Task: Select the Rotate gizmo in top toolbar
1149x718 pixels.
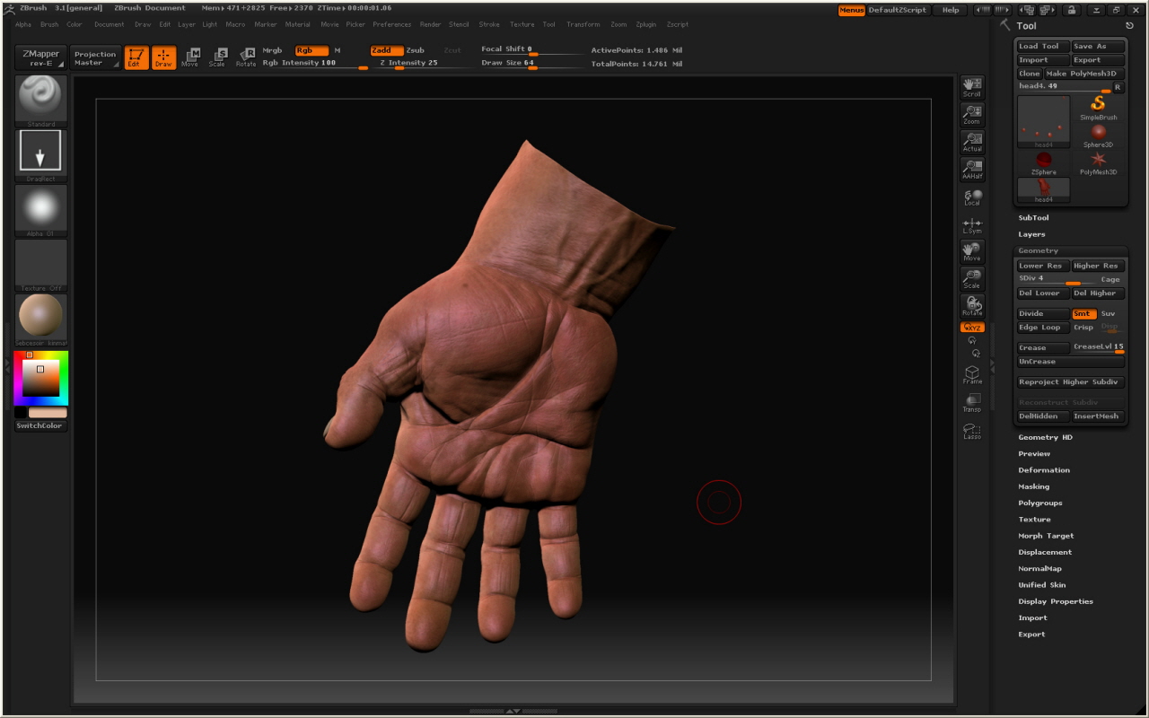Action: click(x=246, y=58)
